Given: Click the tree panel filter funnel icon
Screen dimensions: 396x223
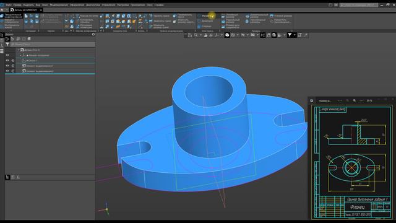Looking at the screenshot, I should pyautogui.click(x=7, y=45).
